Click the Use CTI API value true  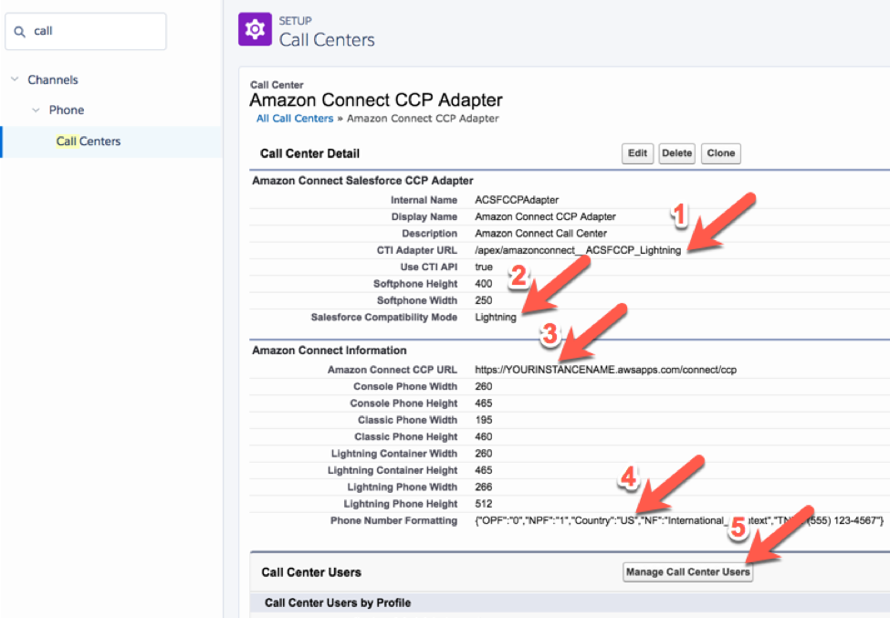(484, 267)
